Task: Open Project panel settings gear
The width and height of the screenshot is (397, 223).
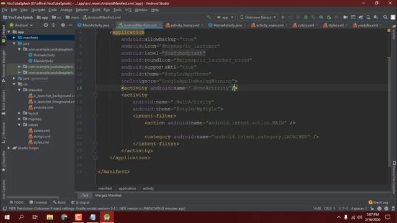Action: [63, 25]
